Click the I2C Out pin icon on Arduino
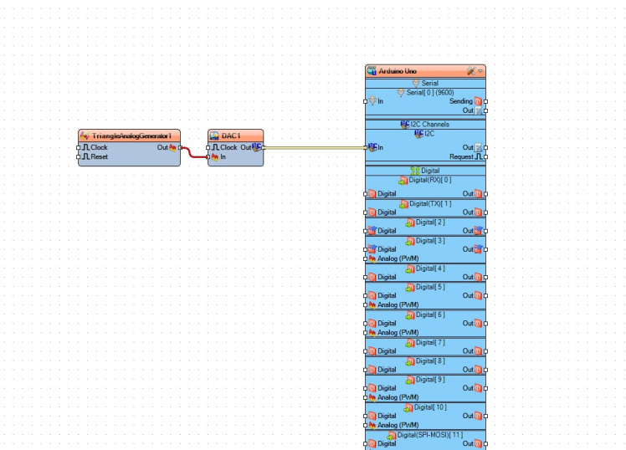The image size is (626, 450). pyautogui.click(x=478, y=147)
